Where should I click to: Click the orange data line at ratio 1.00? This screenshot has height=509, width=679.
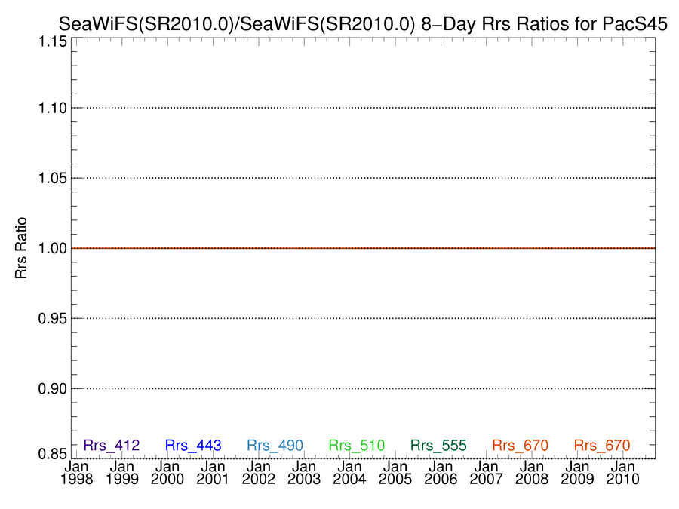tap(363, 248)
